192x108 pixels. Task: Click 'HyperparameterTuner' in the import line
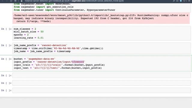click(x=101, y=10)
